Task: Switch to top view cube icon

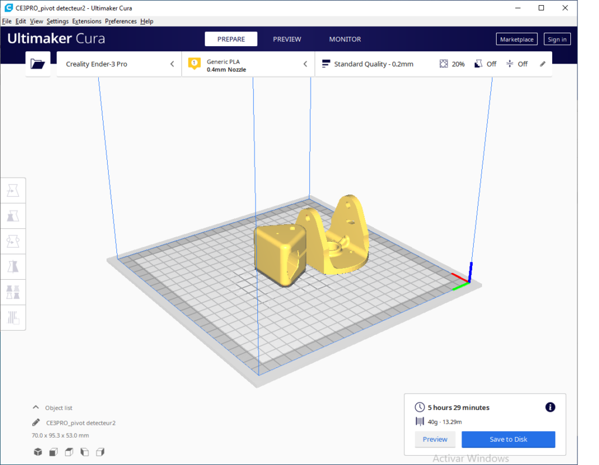Action: (69, 452)
